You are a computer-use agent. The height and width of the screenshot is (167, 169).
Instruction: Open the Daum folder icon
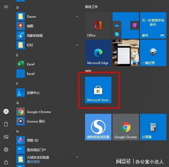[x=21, y=17]
